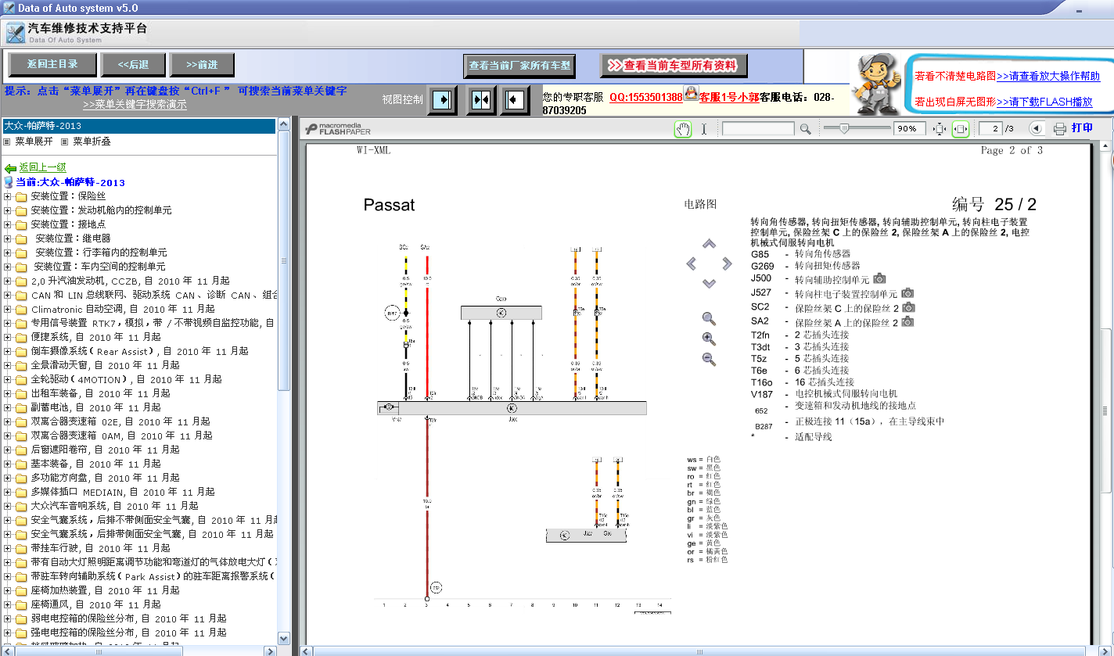Click the 返回上一级 link
The image size is (1114, 656).
click(x=43, y=167)
